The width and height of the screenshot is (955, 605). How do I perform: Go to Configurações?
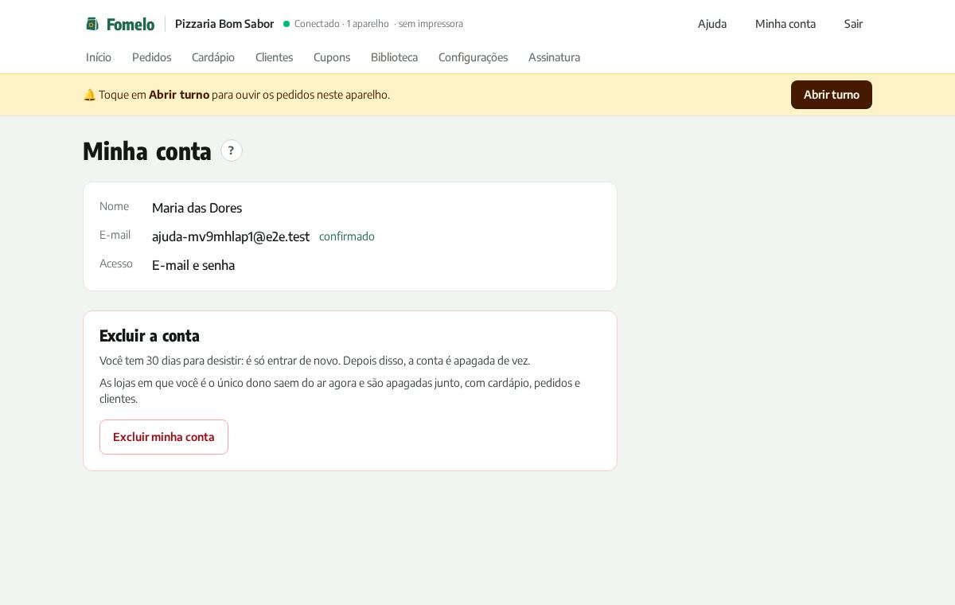[473, 57]
